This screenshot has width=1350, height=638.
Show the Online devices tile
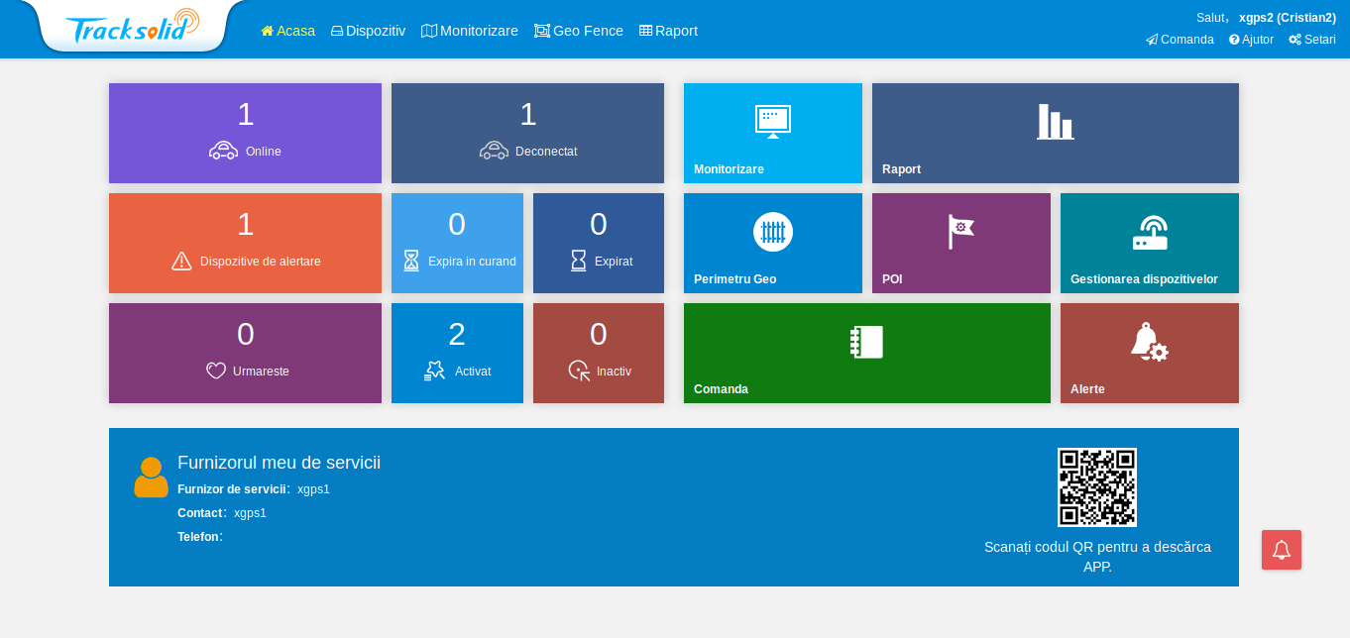pos(245,133)
